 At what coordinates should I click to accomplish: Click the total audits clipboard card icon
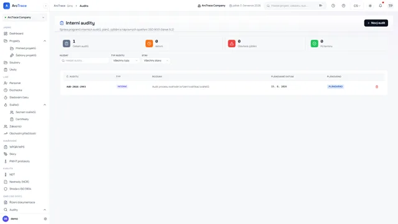coord(67,44)
